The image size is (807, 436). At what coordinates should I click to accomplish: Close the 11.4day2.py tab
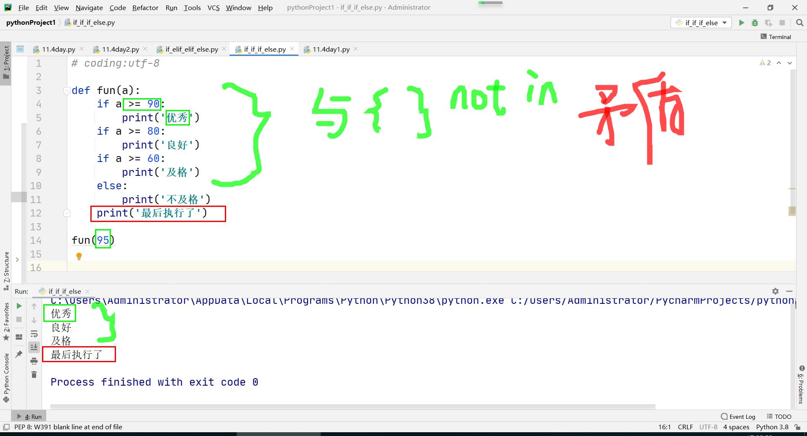[145, 49]
